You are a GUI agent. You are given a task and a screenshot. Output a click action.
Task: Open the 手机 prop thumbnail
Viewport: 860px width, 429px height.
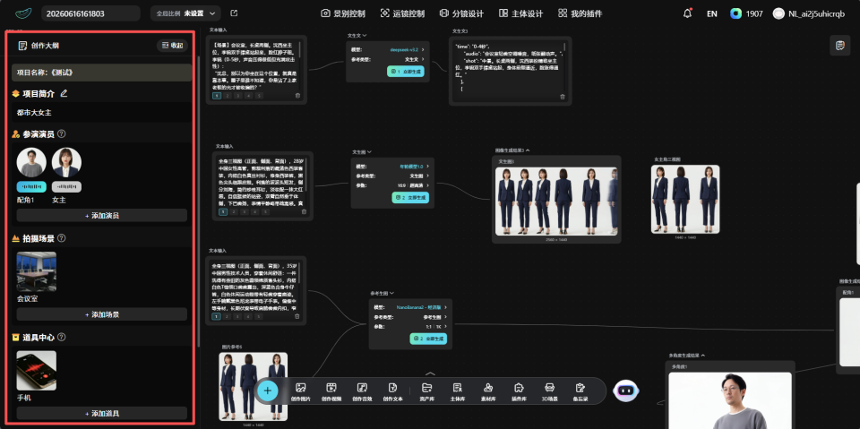pos(36,370)
